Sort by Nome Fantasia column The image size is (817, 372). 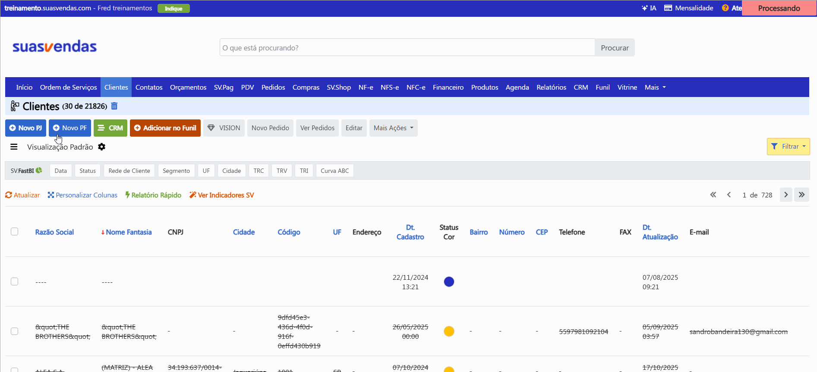pos(129,232)
